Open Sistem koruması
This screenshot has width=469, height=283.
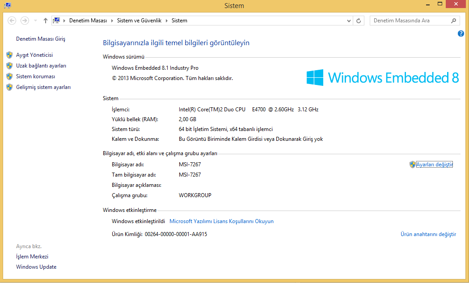pyautogui.click(x=36, y=76)
